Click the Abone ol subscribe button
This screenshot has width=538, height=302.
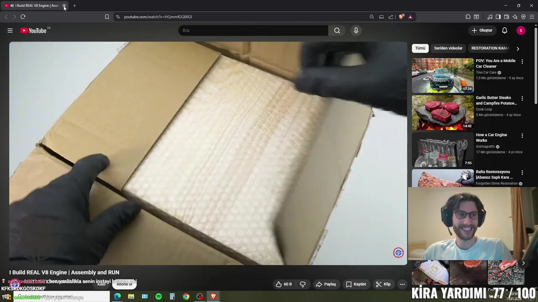click(124, 284)
